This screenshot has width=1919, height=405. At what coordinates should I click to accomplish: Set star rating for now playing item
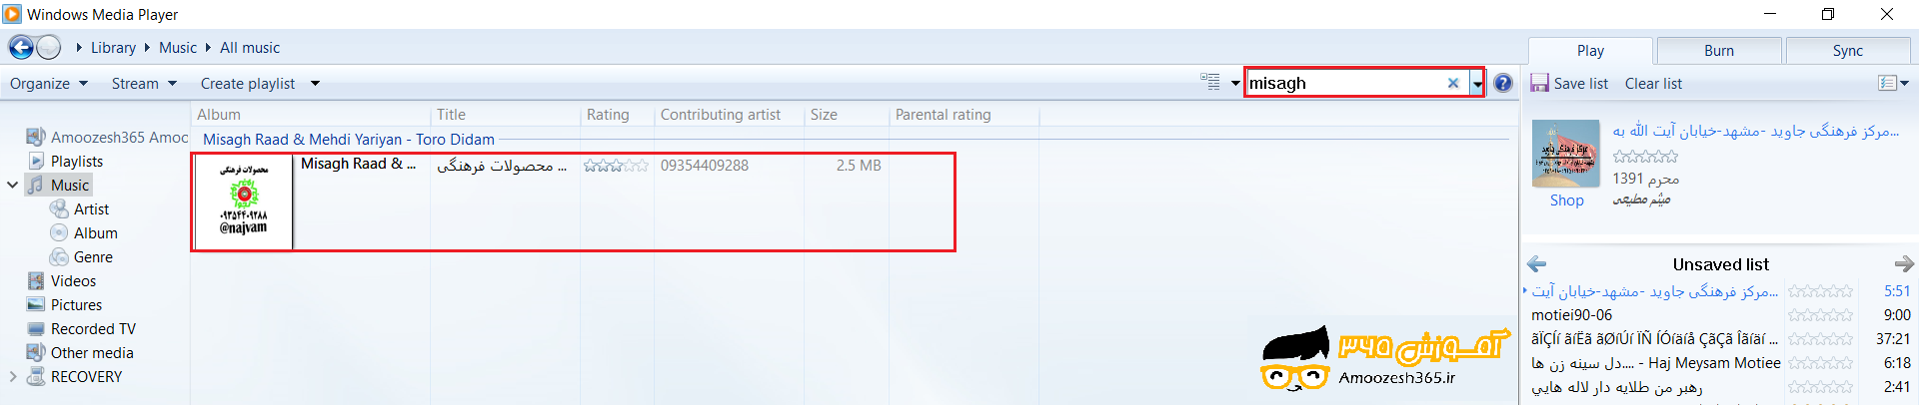tap(1645, 157)
